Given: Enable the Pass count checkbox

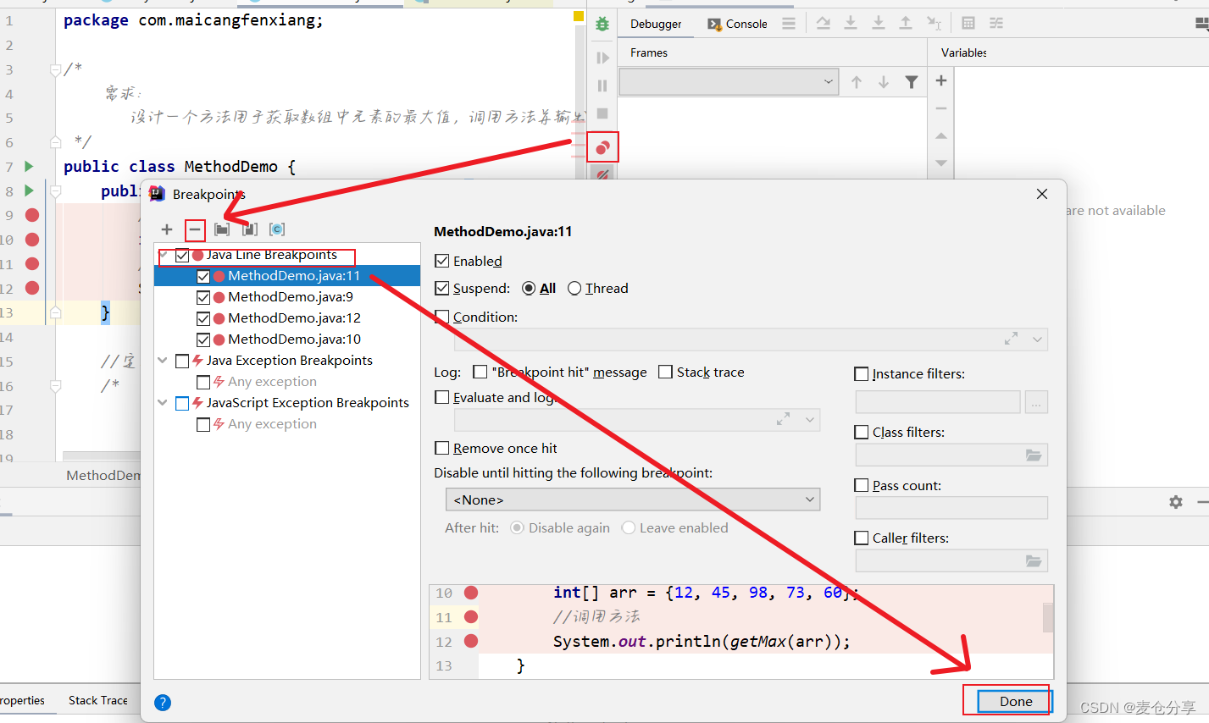Looking at the screenshot, I should coord(862,485).
